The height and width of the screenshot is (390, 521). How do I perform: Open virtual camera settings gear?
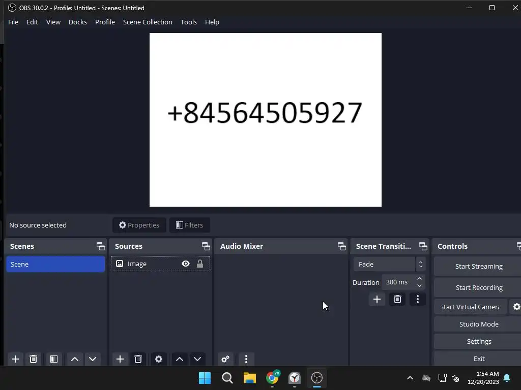[x=516, y=307]
